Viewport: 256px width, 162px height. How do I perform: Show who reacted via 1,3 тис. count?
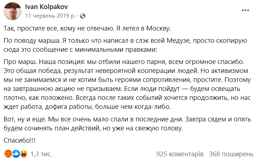tap(41, 154)
